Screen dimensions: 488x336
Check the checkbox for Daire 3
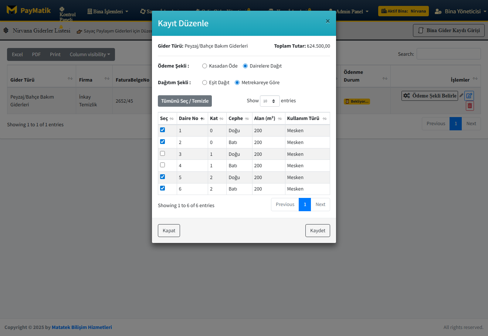[162, 154]
